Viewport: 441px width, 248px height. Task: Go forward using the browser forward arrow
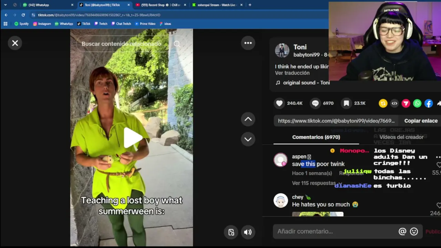pyautogui.click(x=14, y=15)
